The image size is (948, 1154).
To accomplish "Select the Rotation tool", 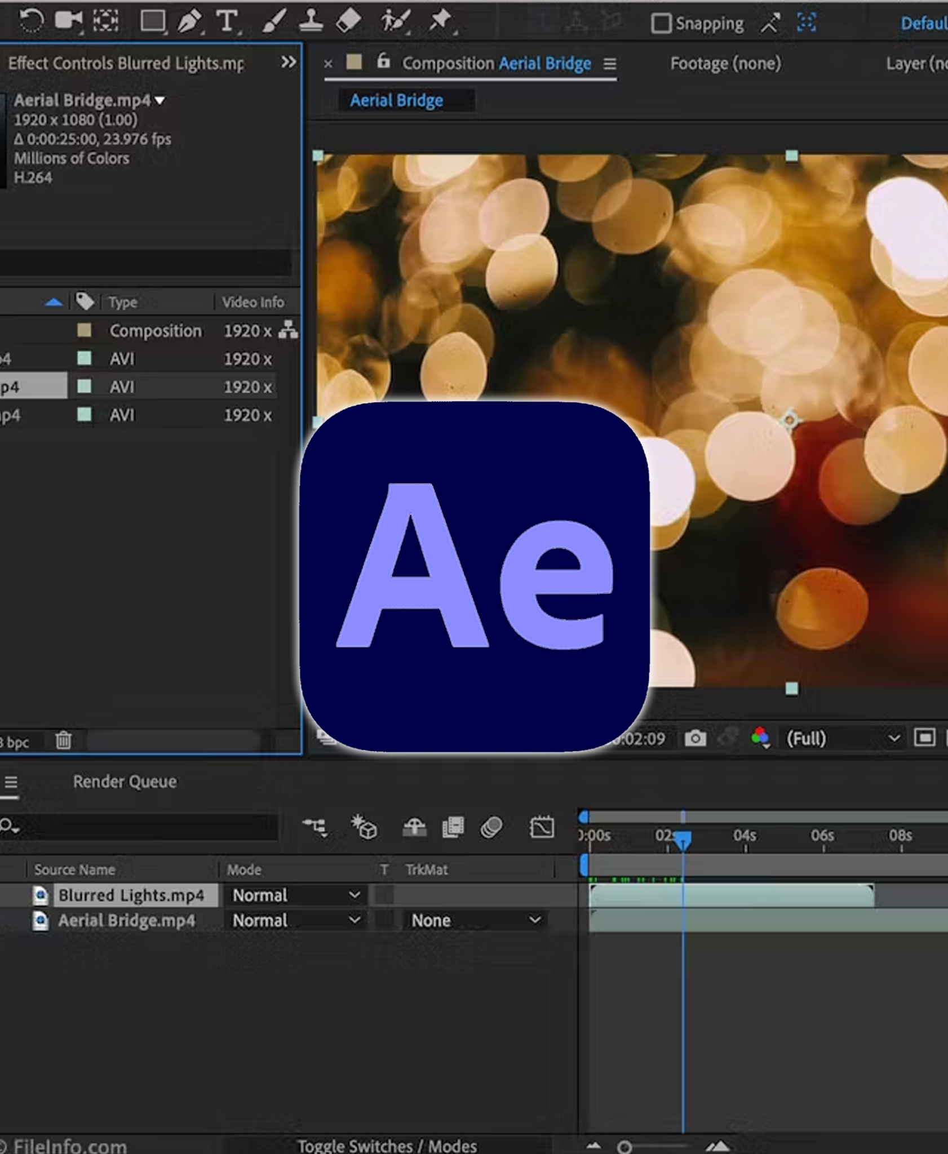I will click(x=31, y=20).
